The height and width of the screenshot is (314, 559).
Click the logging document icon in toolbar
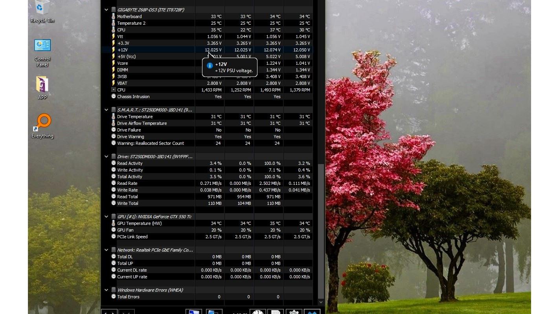[x=276, y=312]
